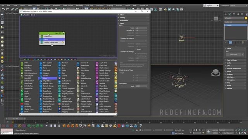248x139 pixels.
Task: Select the Script operator
Action: [64, 96]
